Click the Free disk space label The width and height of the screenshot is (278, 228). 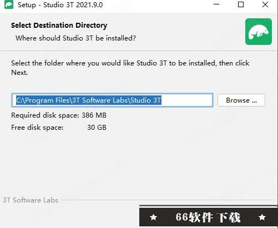click(37, 128)
